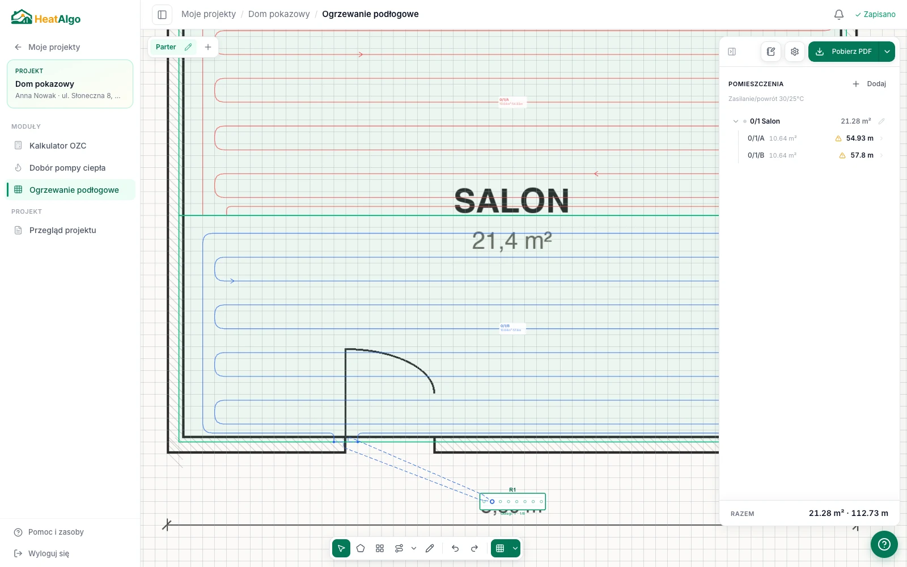Toggle the grid display button

click(500, 548)
